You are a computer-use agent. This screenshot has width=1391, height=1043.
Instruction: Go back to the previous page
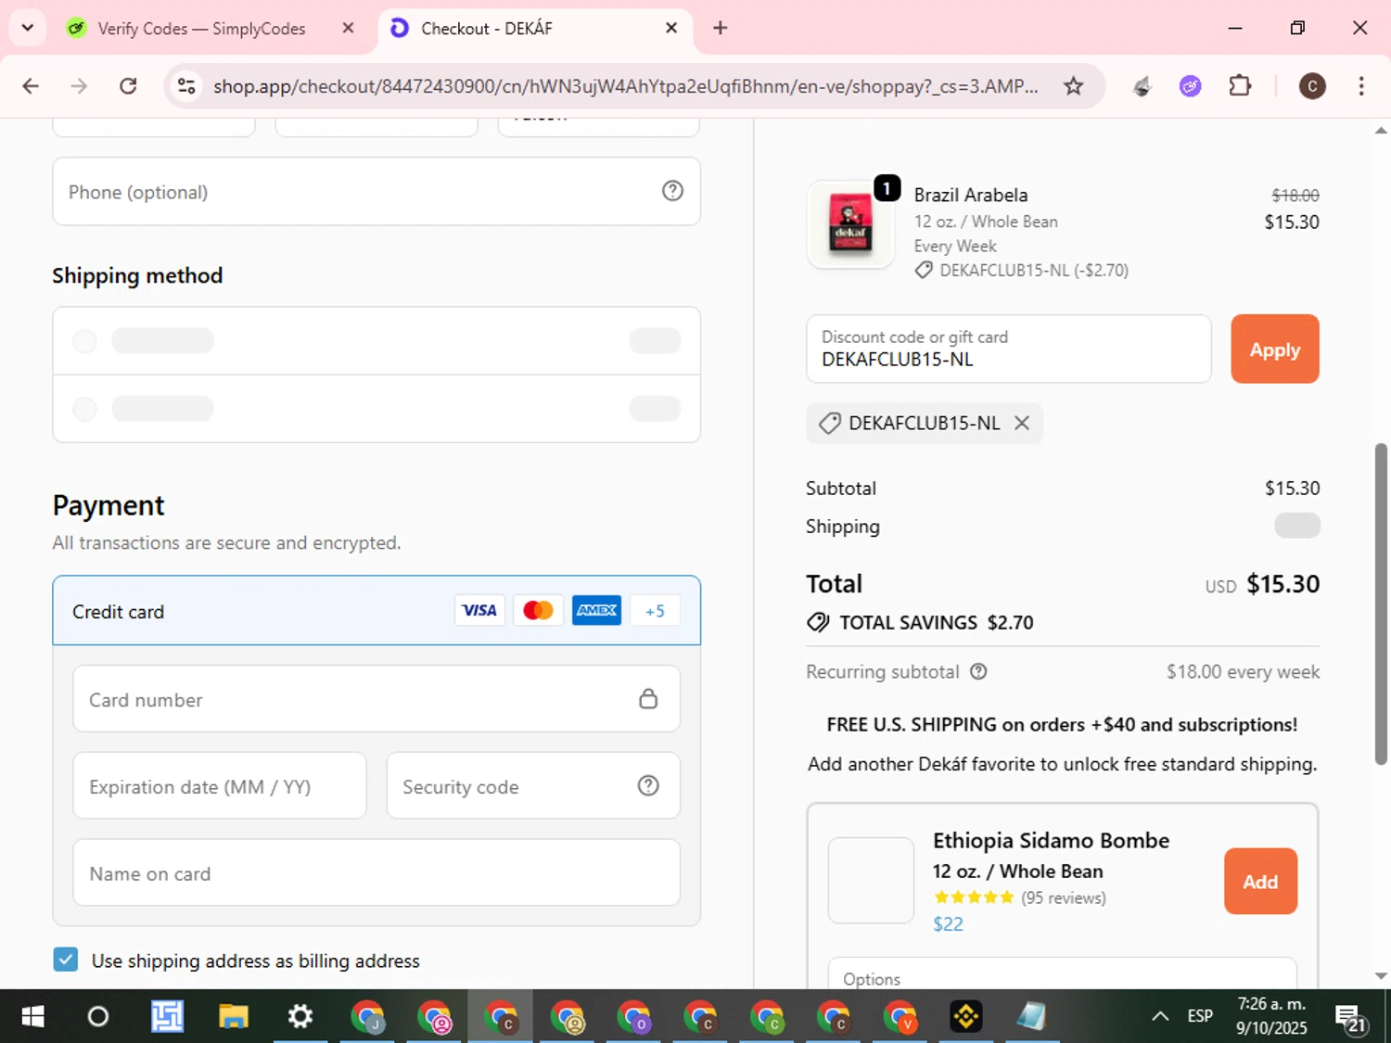[x=31, y=86]
